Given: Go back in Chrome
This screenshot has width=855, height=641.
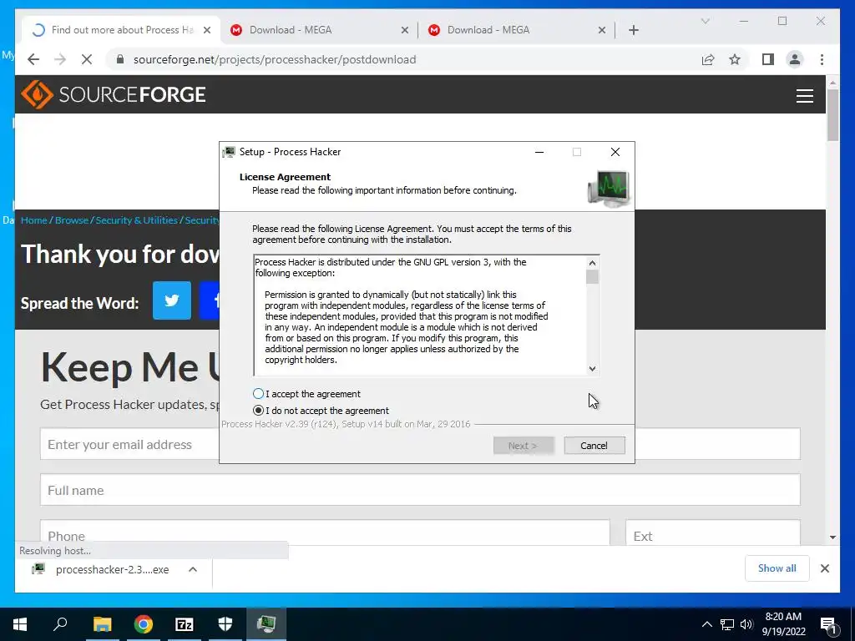Looking at the screenshot, I should pos(33,59).
